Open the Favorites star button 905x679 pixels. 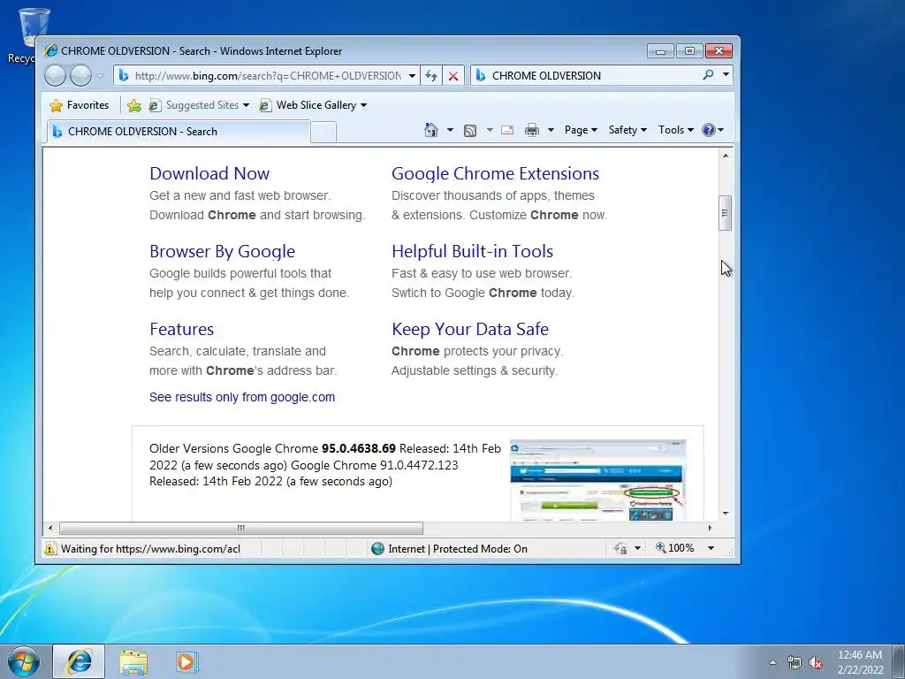pos(79,105)
